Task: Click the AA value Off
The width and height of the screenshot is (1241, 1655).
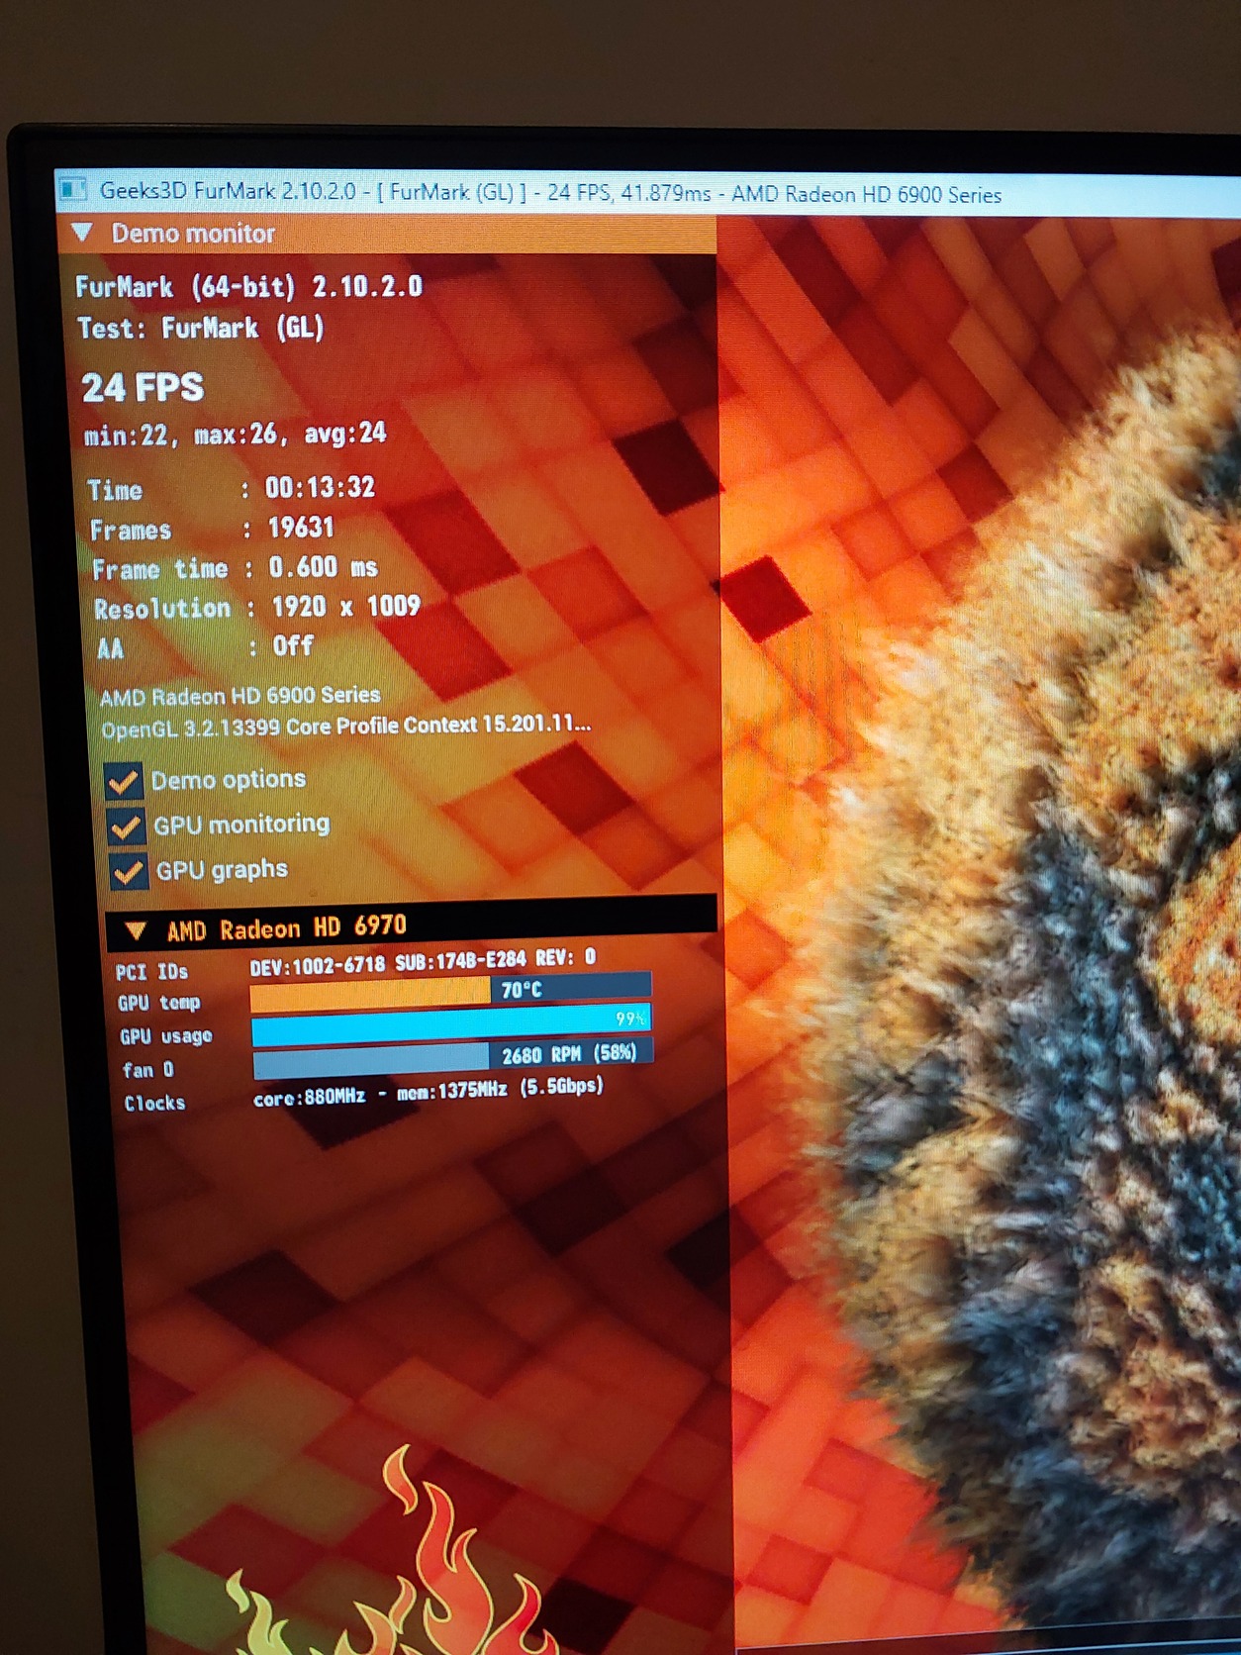Action: tap(293, 646)
